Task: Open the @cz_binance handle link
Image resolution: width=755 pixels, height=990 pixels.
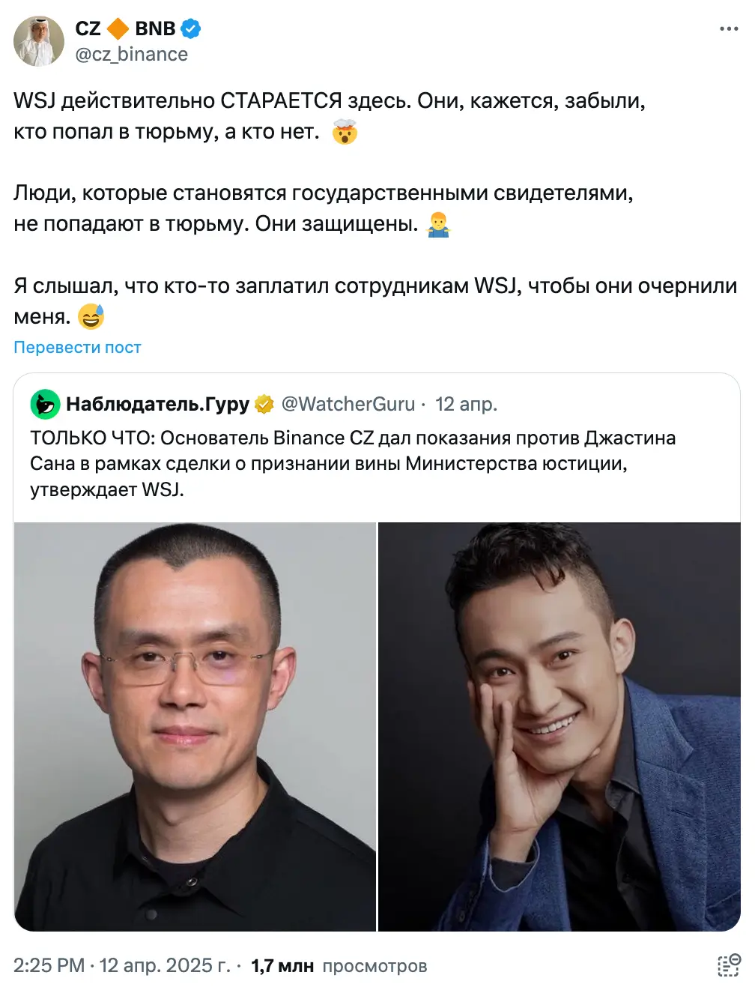Action: [131, 54]
